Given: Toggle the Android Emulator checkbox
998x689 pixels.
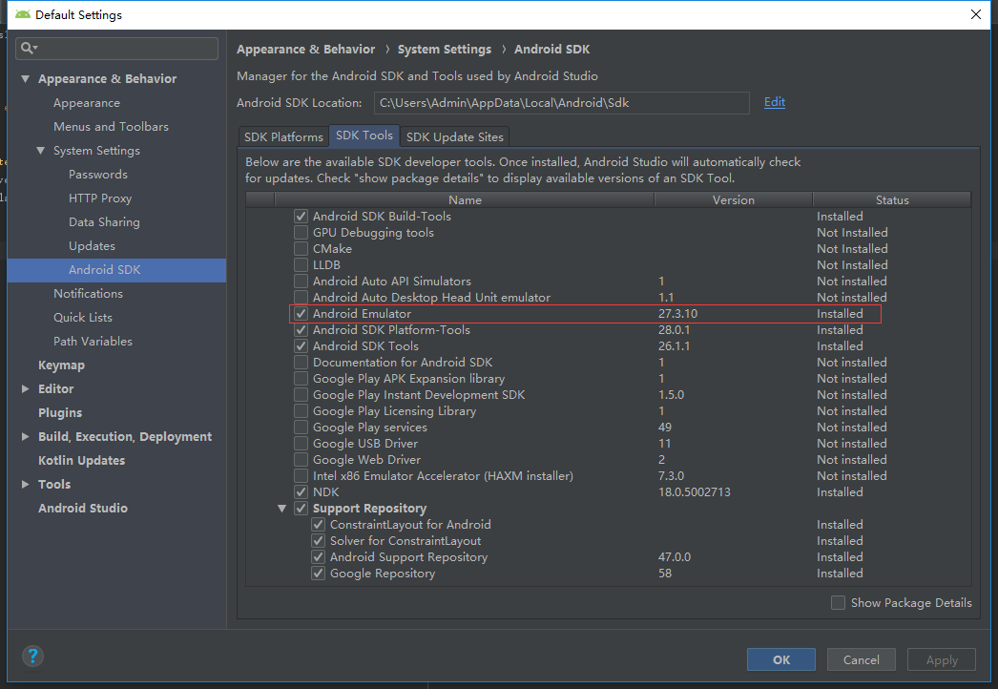Looking at the screenshot, I should 301,314.
